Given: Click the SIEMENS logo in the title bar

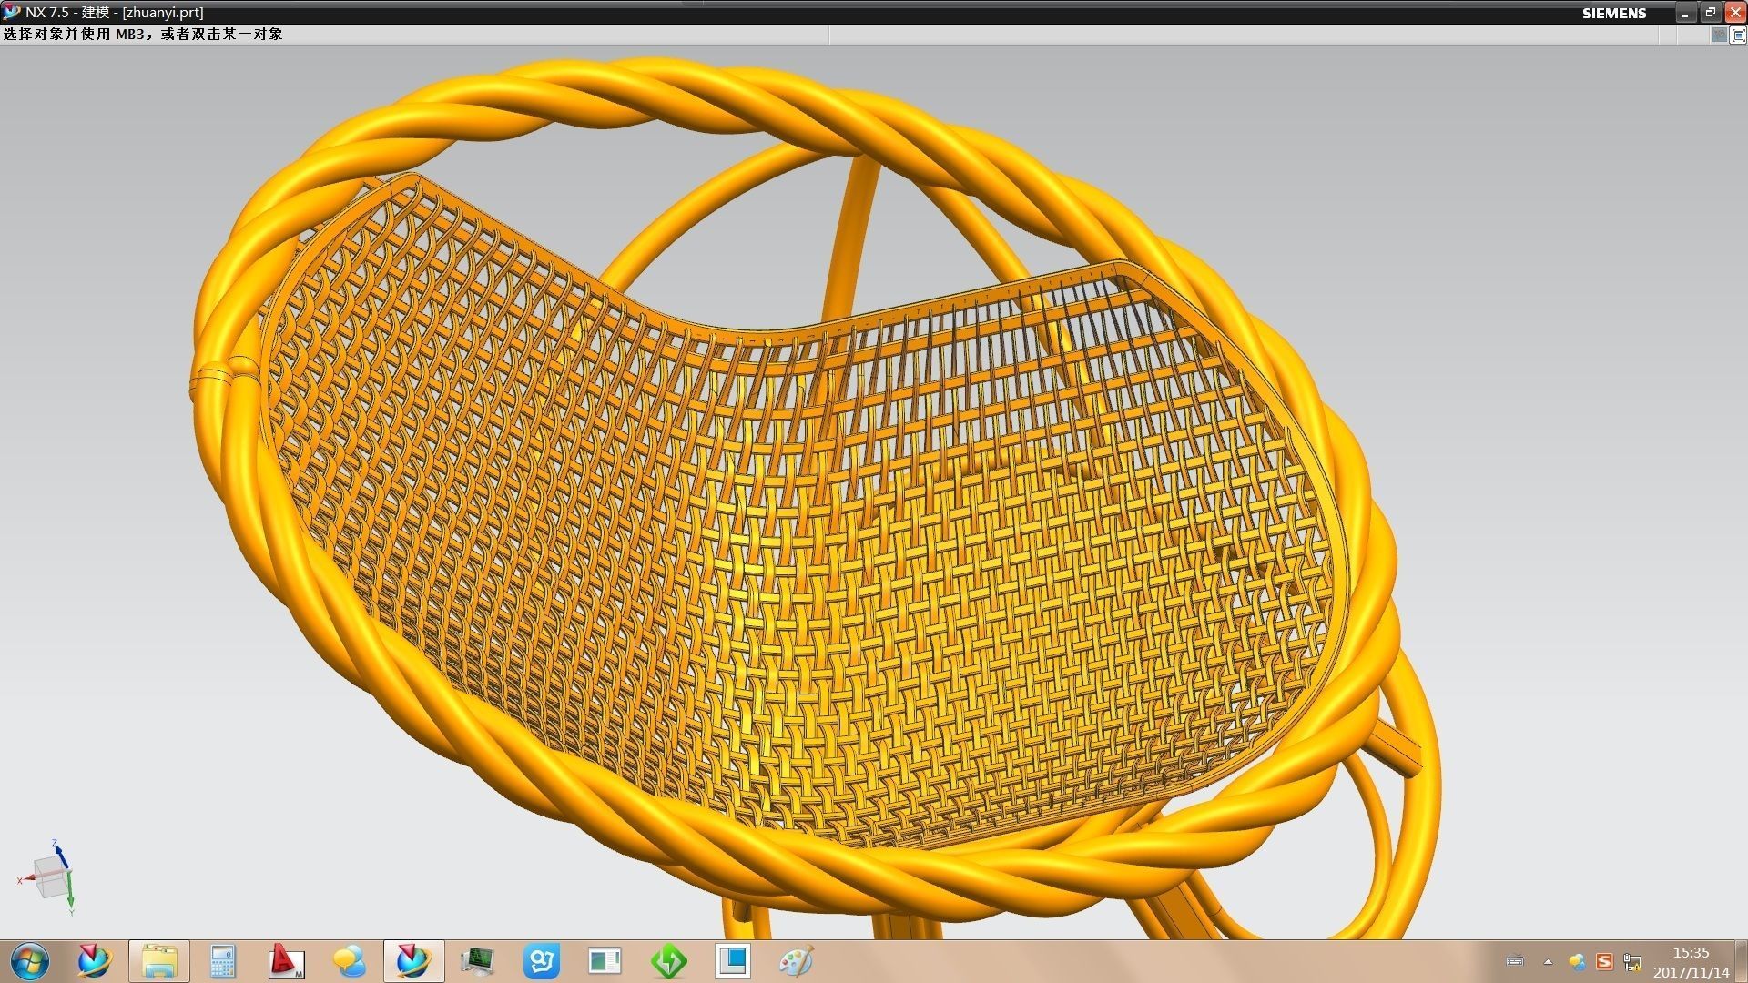Looking at the screenshot, I should 1613,13.
